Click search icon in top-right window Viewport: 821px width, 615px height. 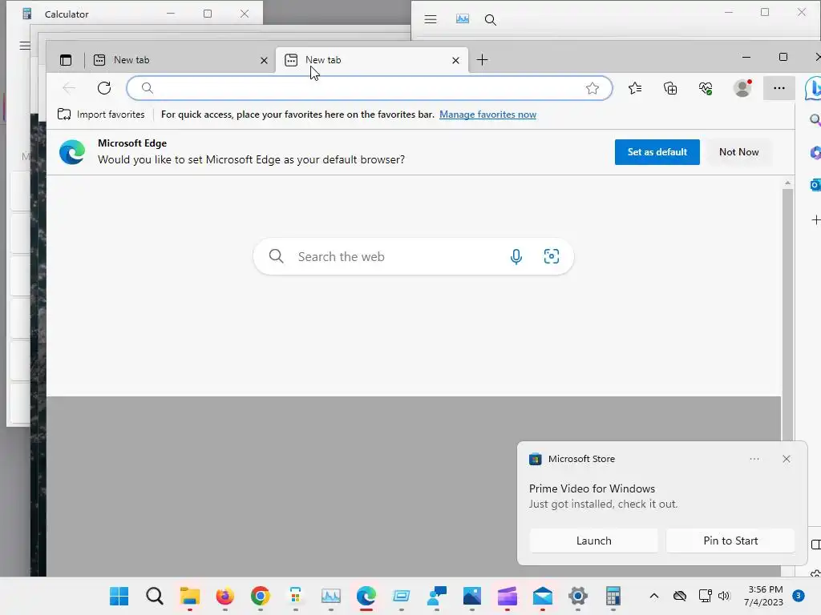coord(490,20)
